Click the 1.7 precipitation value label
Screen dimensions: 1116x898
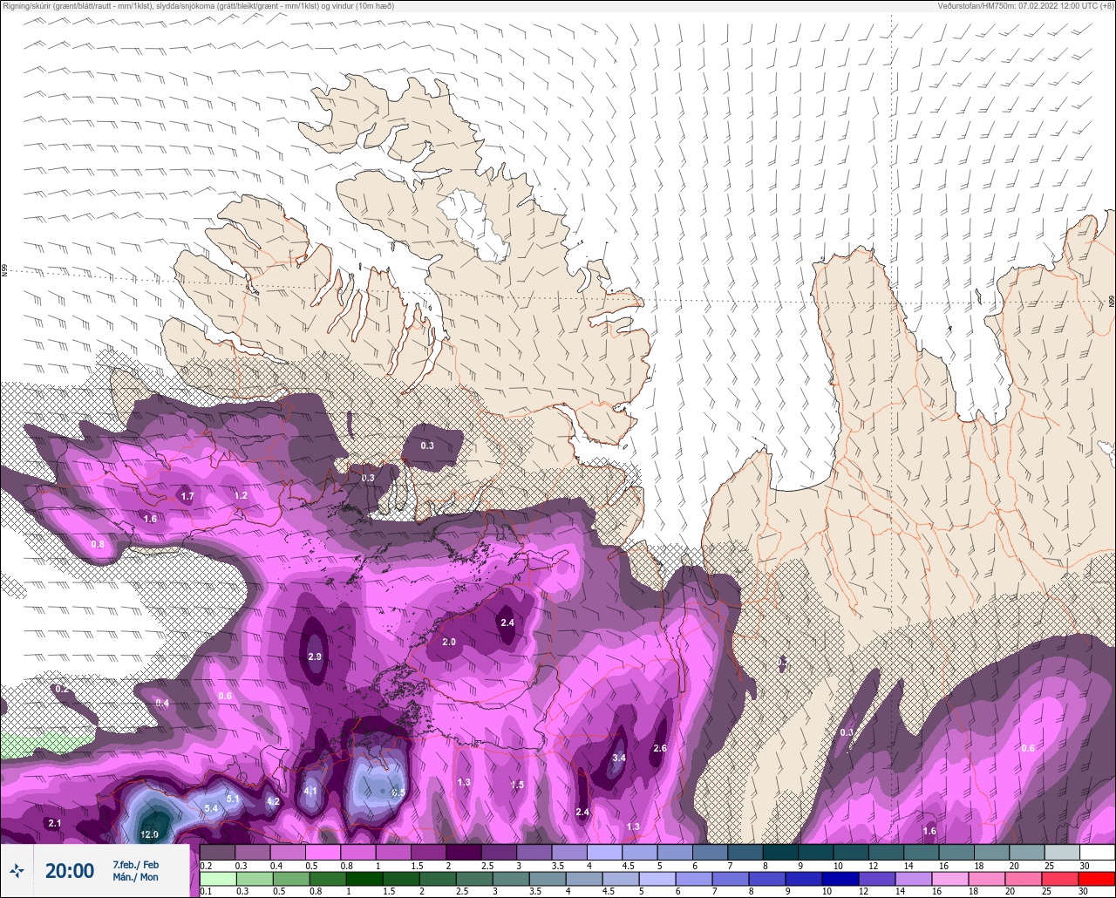coord(187,496)
